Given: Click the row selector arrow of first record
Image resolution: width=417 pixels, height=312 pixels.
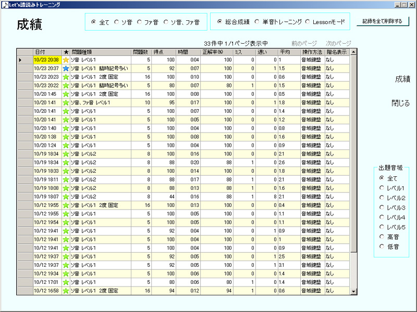Looking at the screenshot, I should (20, 60).
